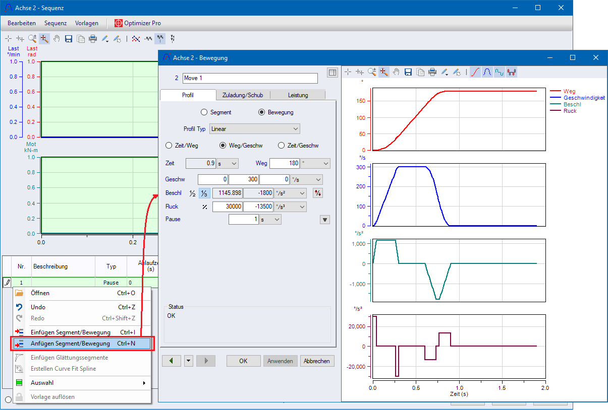Click the print icon in Bewegung chart toolbar
The height and width of the screenshot is (410, 608).
(432, 72)
